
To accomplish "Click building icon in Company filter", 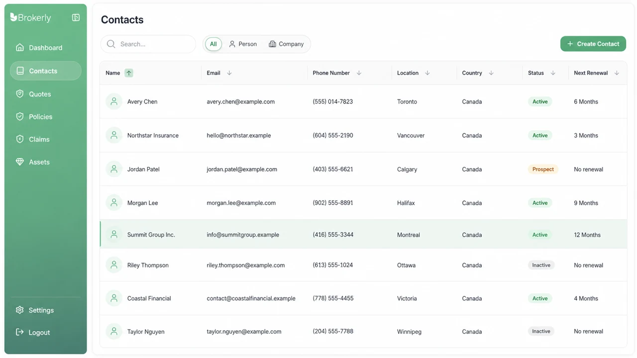I will [272, 44].
